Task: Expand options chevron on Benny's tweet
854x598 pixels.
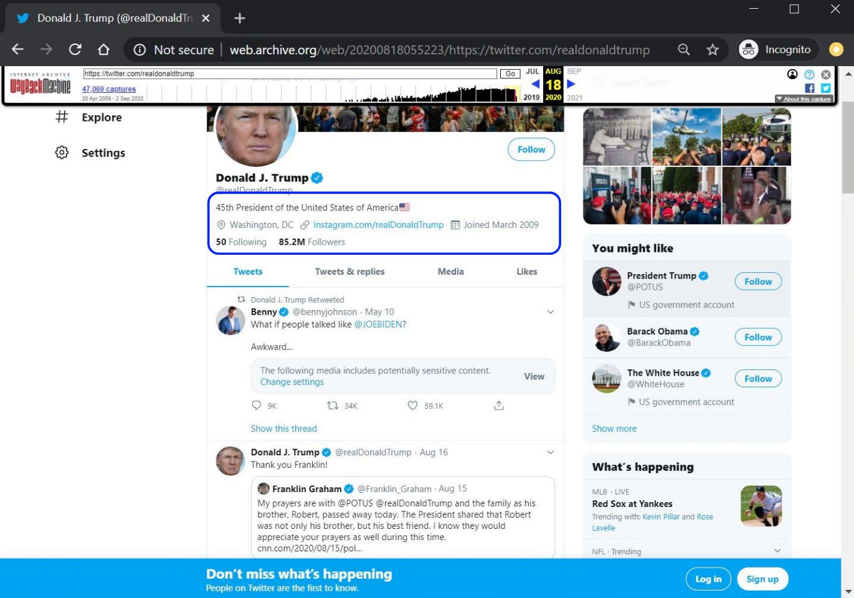Action: 551,312
